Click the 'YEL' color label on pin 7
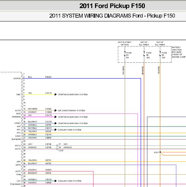 (30, 93)
